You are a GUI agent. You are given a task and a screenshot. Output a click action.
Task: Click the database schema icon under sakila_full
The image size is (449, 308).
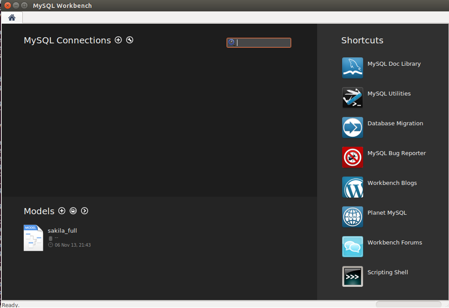tap(51, 238)
